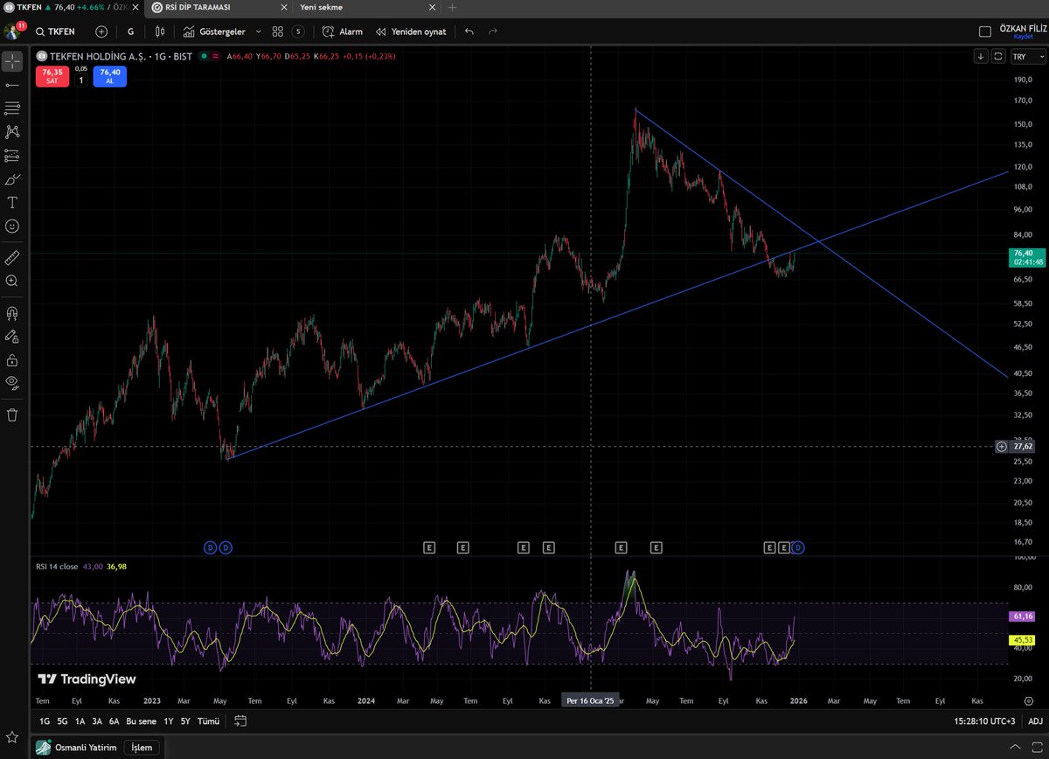Image resolution: width=1049 pixels, height=759 pixels.
Task: Set the date range to 1Y
Action: coord(169,721)
